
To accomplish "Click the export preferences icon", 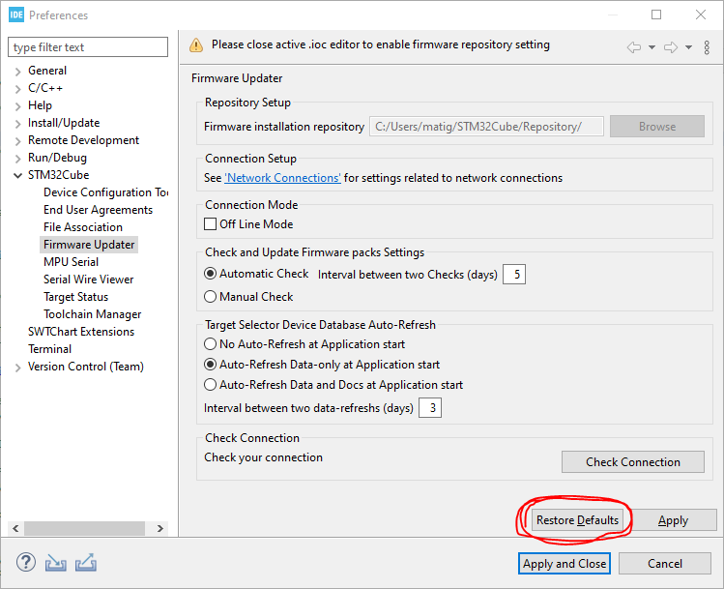I will click(x=86, y=562).
